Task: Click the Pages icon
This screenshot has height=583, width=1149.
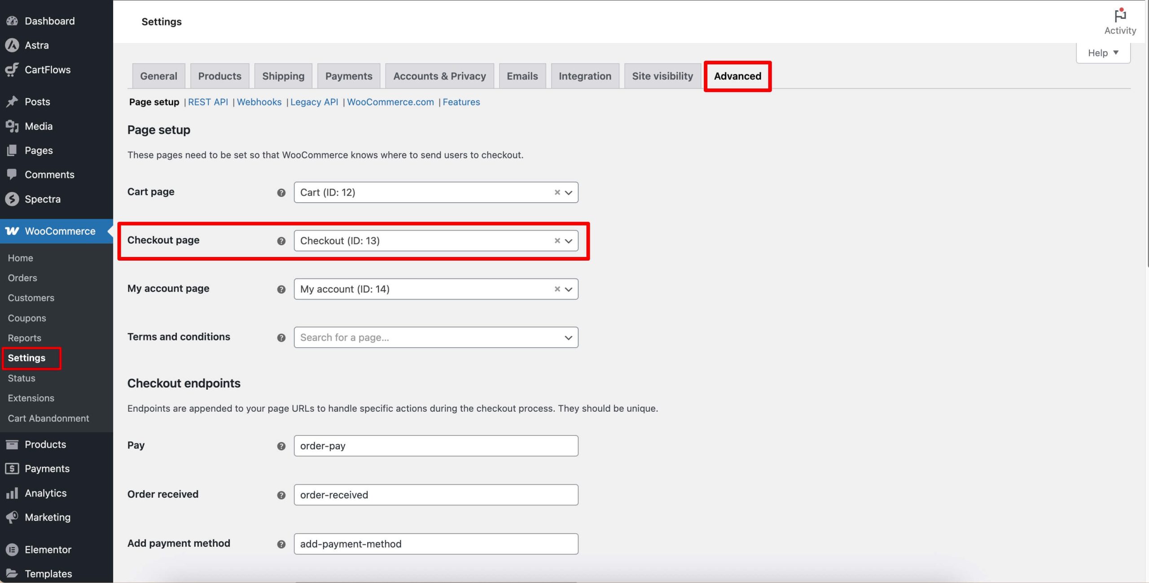Action: coord(12,151)
